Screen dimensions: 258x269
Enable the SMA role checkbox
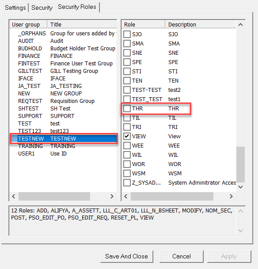pyautogui.click(x=127, y=43)
